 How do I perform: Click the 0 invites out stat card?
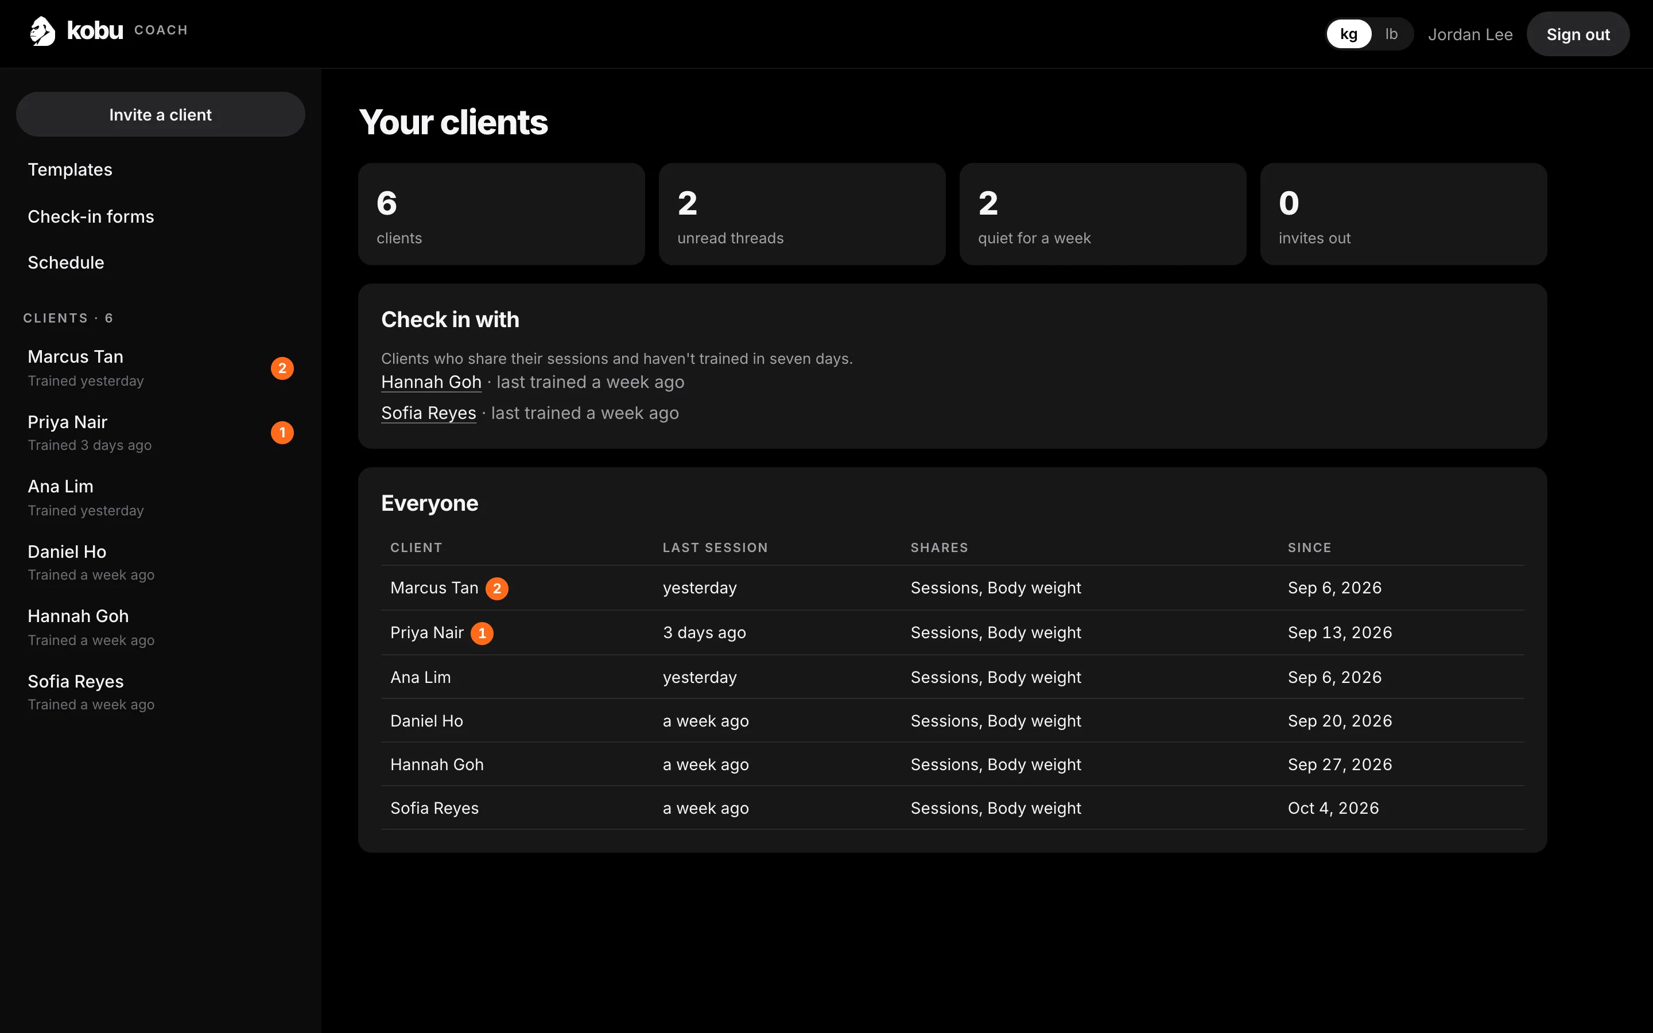[x=1403, y=214]
